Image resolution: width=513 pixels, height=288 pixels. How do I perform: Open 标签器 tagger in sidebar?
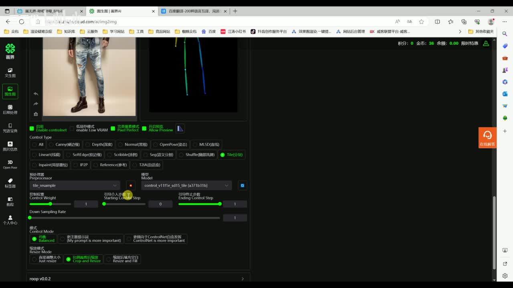click(x=10, y=183)
